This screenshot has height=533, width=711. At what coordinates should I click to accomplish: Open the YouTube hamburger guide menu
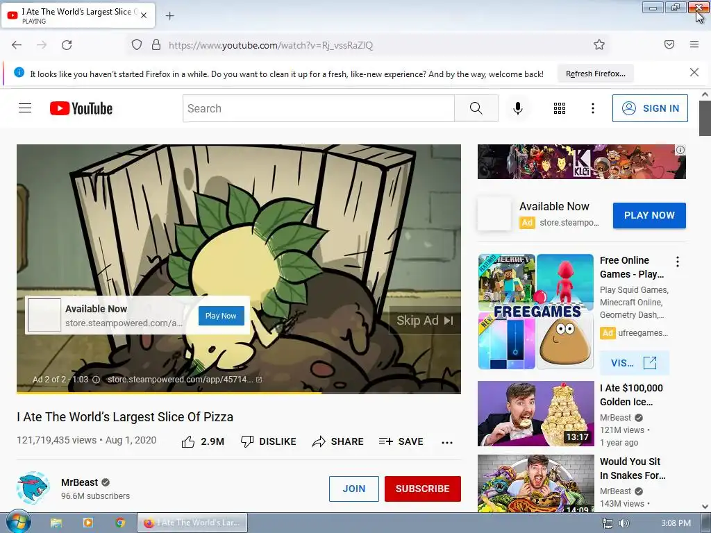pyautogui.click(x=25, y=108)
